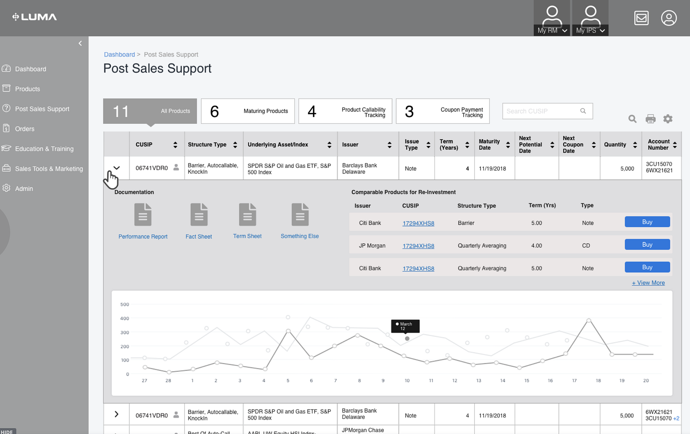
Task: Open the My IPS dropdown arrow
Action: pyautogui.click(x=602, y=31)
